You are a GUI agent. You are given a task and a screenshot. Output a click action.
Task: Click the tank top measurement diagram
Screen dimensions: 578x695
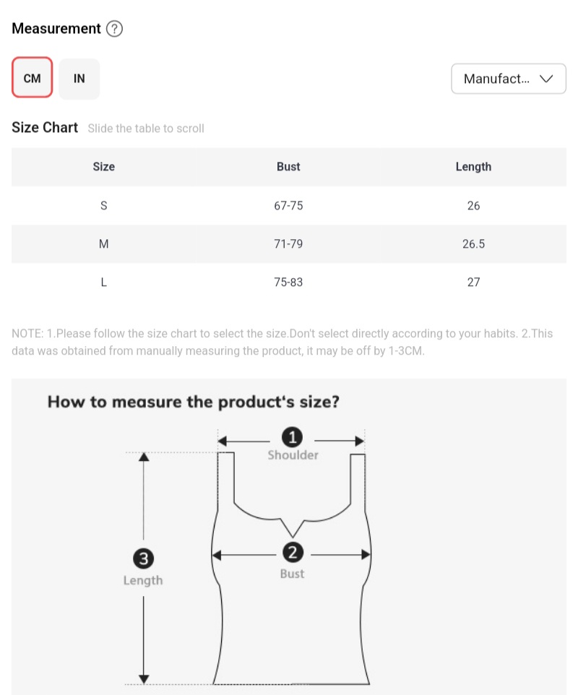[292, 614]
